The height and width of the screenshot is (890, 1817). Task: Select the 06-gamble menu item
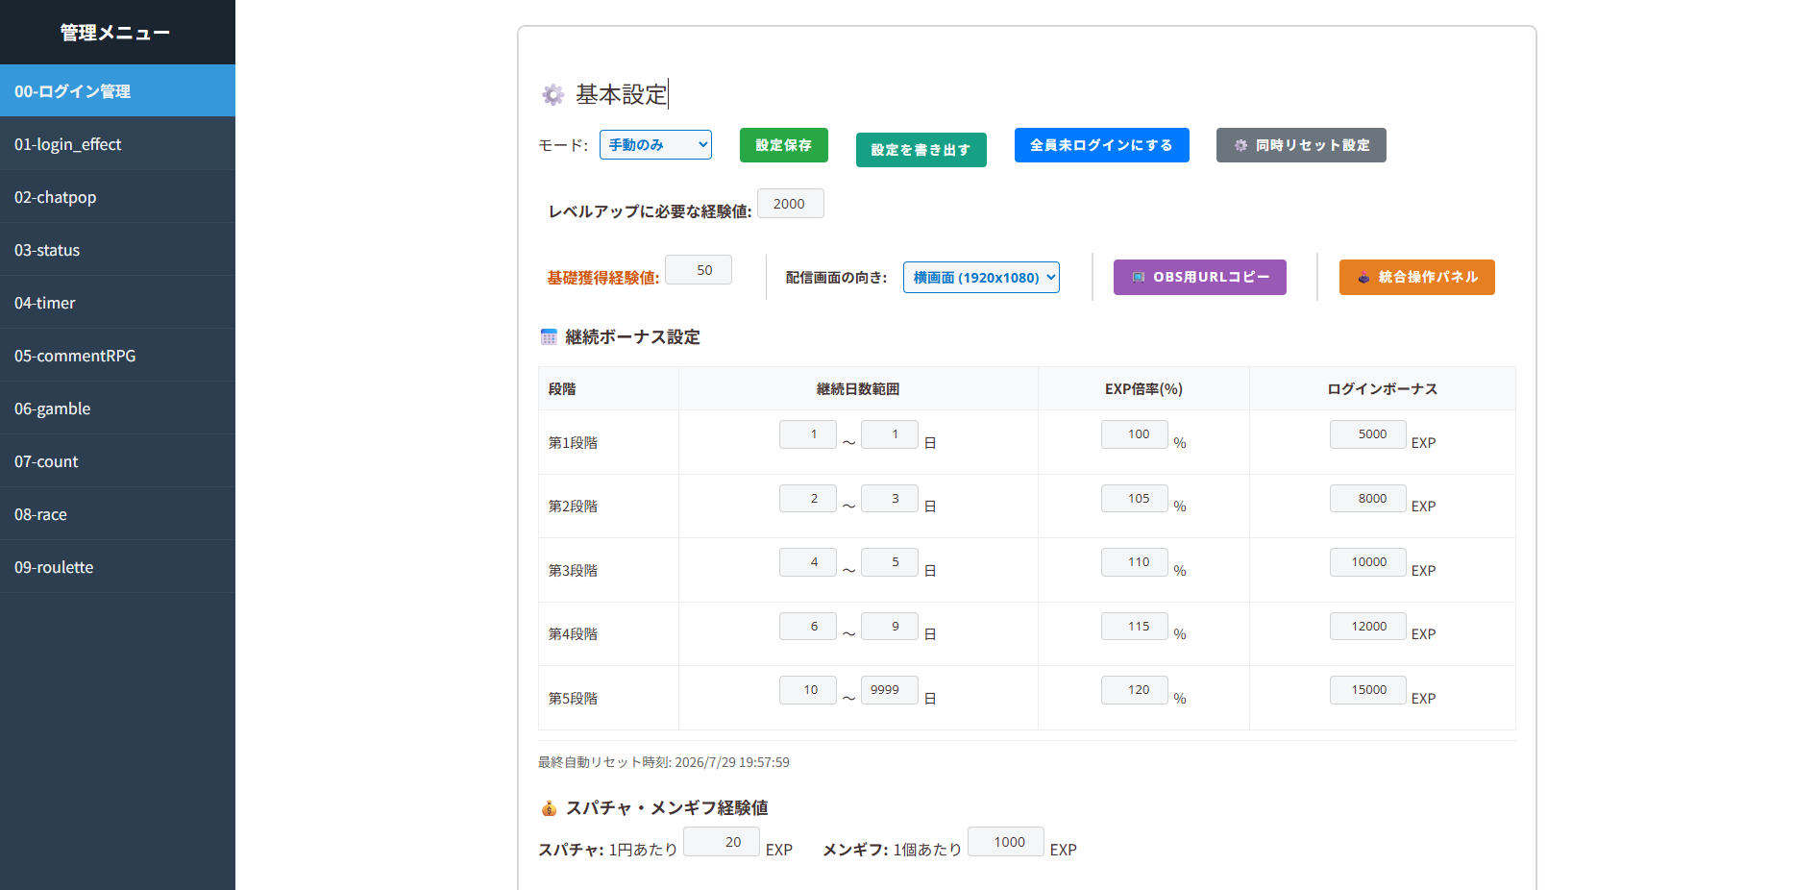tap(117, 408)
